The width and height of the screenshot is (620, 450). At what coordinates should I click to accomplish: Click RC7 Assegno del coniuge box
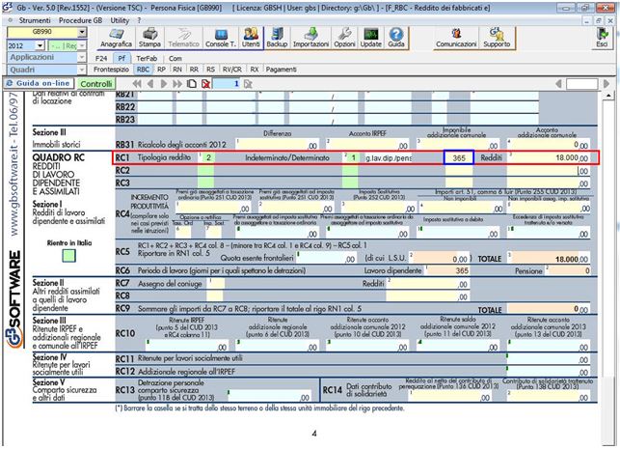pyautogui.click(x=216, y=284)
